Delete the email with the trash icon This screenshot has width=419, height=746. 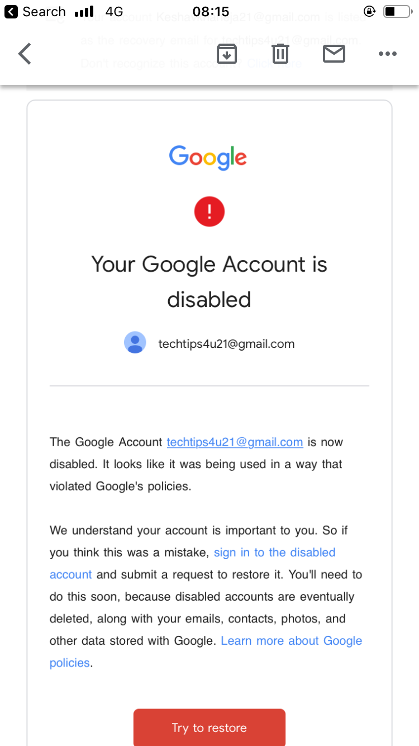click(280, 54)
